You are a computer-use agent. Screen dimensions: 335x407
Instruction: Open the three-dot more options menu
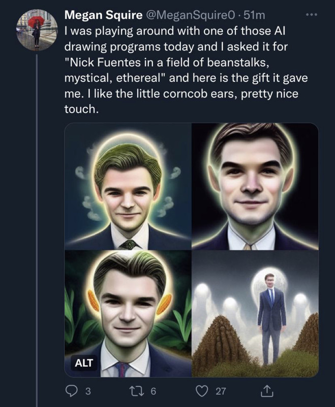[x=310, y=16]
